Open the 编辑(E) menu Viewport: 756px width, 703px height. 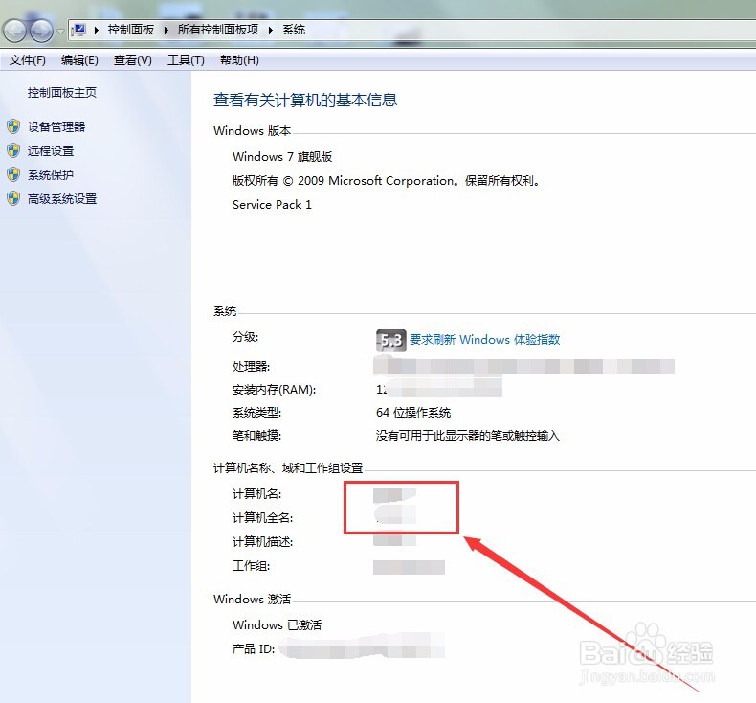click(79, 60)
